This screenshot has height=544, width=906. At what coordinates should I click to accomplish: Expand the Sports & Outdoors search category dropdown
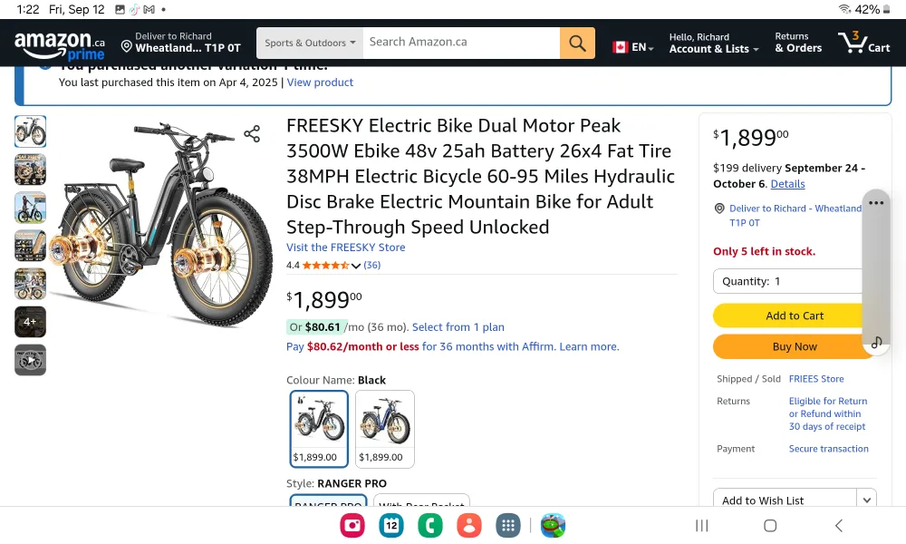point(310,43)
